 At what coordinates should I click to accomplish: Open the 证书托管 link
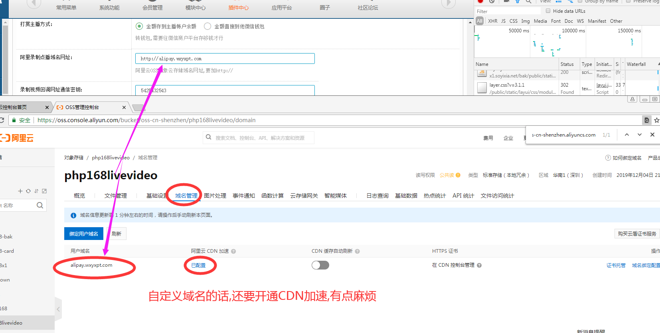pos(616,266)
